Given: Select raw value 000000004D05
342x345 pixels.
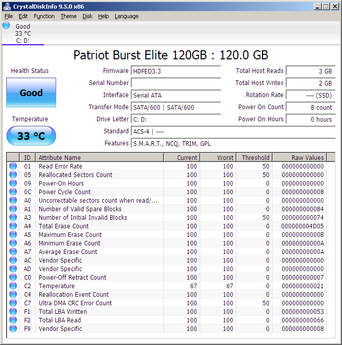Looking at the screenshot, I should coord(302,226).
